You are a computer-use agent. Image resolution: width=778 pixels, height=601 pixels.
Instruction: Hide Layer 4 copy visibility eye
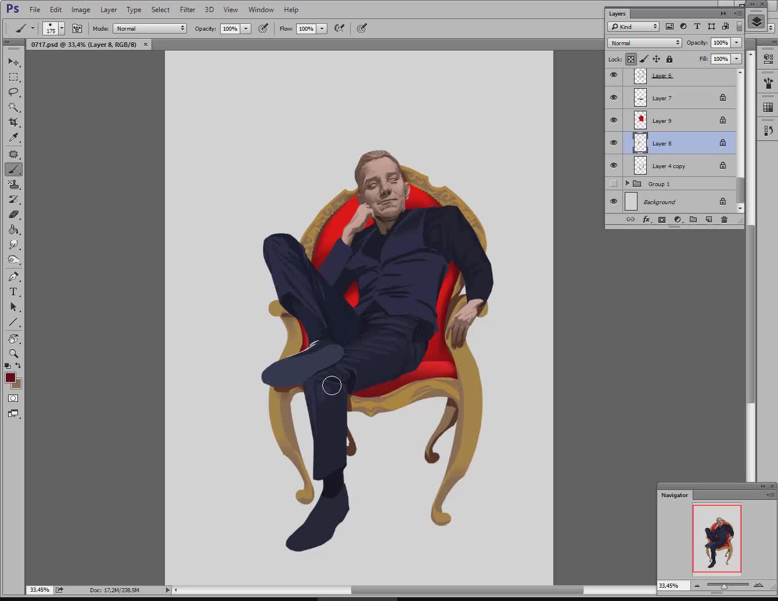614,165
